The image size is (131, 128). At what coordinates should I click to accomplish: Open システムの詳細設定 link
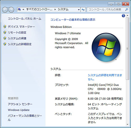[20, 44]
